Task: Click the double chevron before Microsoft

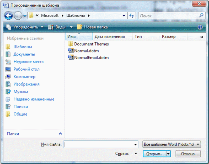Action: [x=37, y=15]
